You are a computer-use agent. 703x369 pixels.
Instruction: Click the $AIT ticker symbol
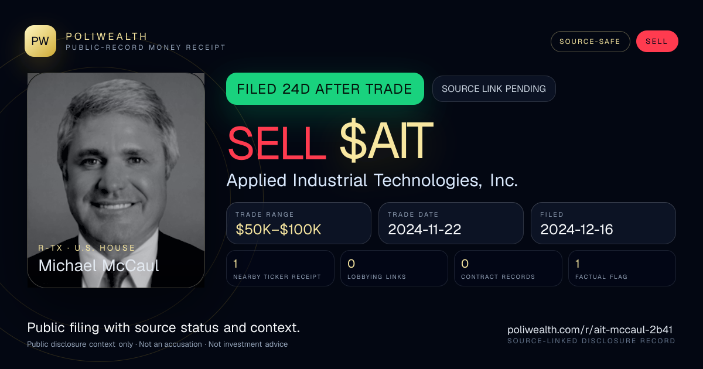click(x=386, y=141)
